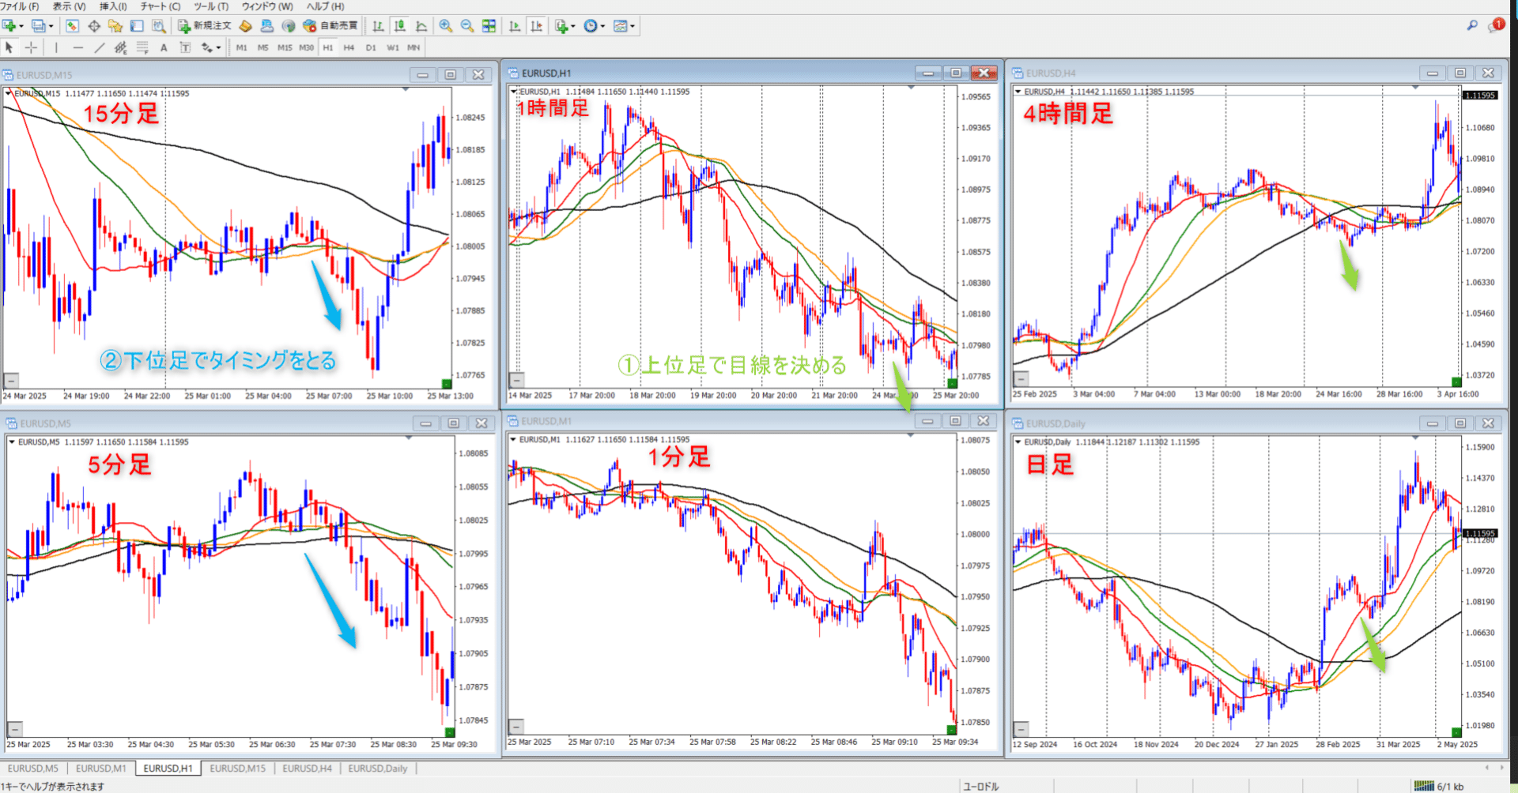Switch timeframe to M5

[x=262, y=47]
